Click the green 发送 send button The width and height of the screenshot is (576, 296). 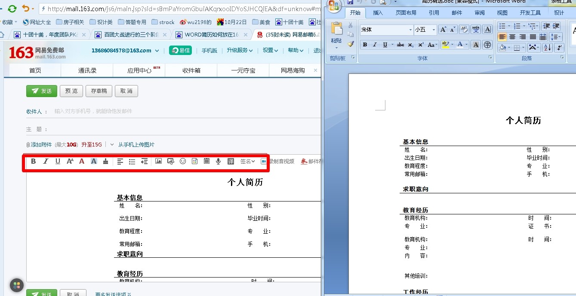click(41, 91)
